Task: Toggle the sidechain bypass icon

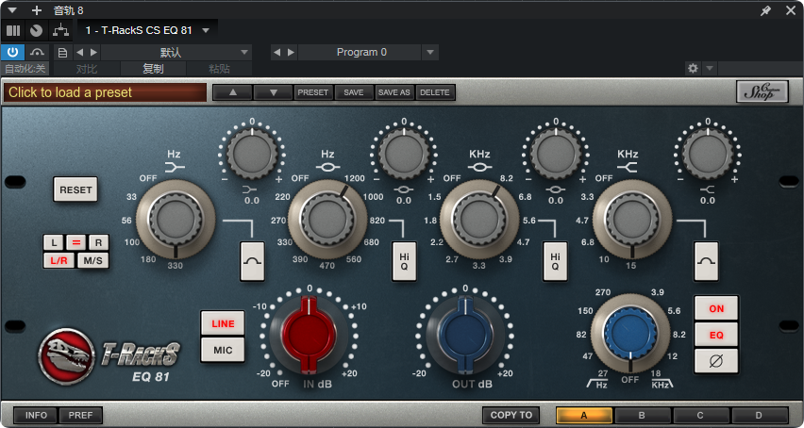Action: click(37, 52)
